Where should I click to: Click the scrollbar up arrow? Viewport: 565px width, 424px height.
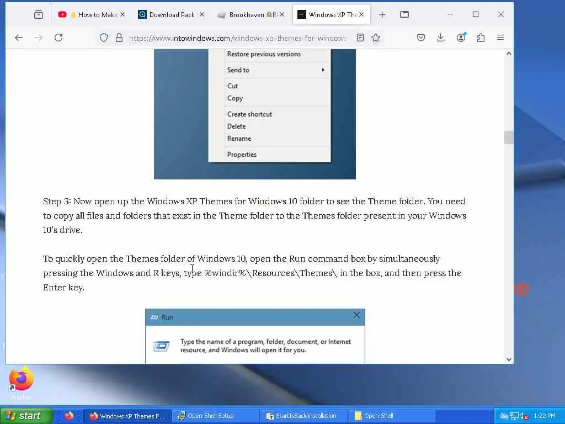509,54
